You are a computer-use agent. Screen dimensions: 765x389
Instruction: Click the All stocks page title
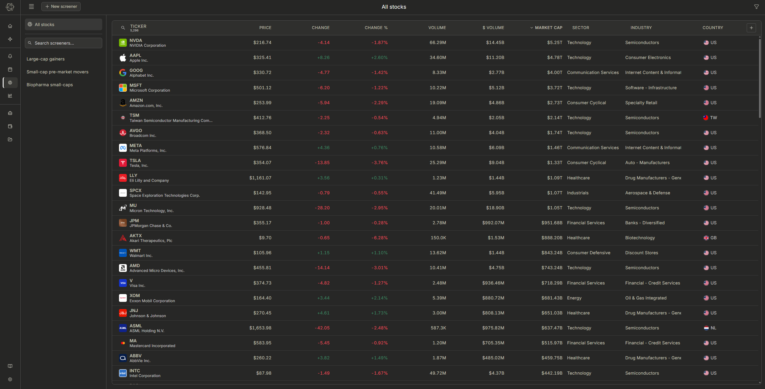394,7
